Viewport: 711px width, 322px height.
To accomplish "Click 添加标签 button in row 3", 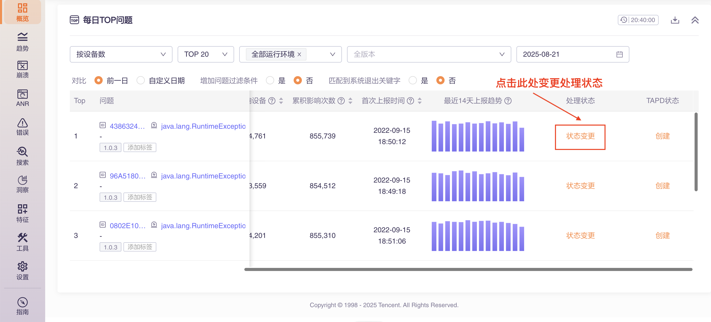I will pos(140,247).
